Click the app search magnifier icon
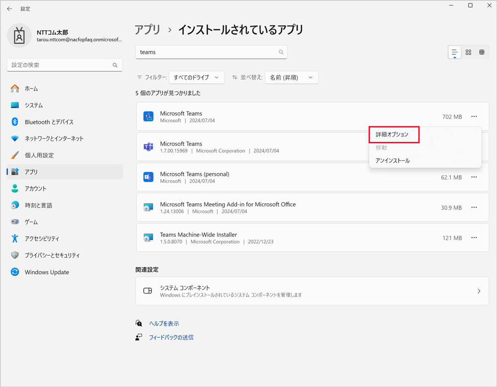Viewport: 497px width, 387px height. pos(281,52)
